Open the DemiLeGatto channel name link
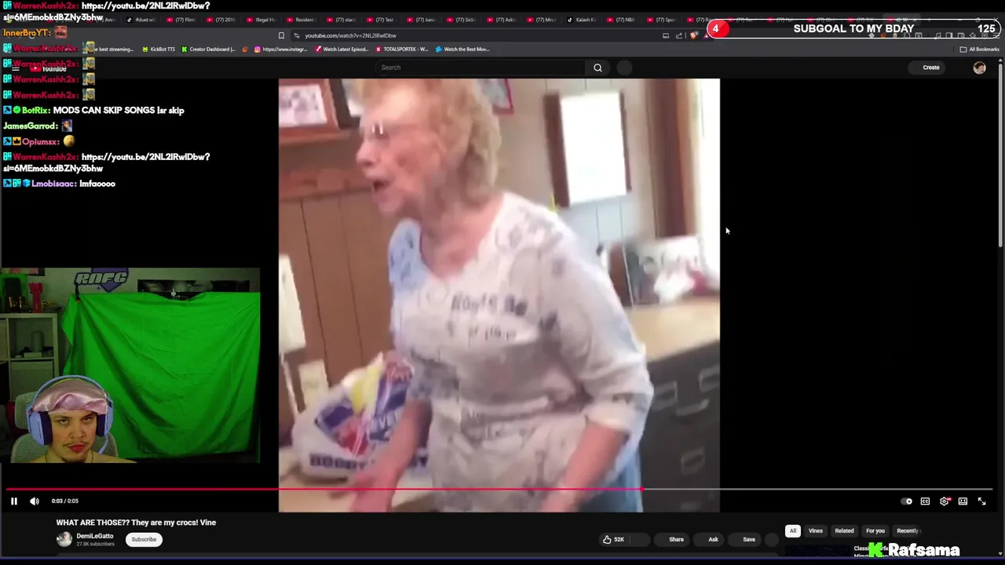The height and width of the screenshot is (565, 1005). pyautogui.click(x=95, y=536)
